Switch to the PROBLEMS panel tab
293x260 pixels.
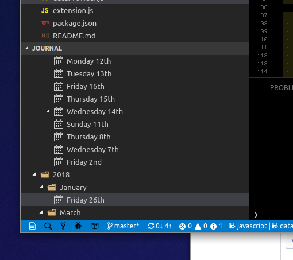(282, 88)
